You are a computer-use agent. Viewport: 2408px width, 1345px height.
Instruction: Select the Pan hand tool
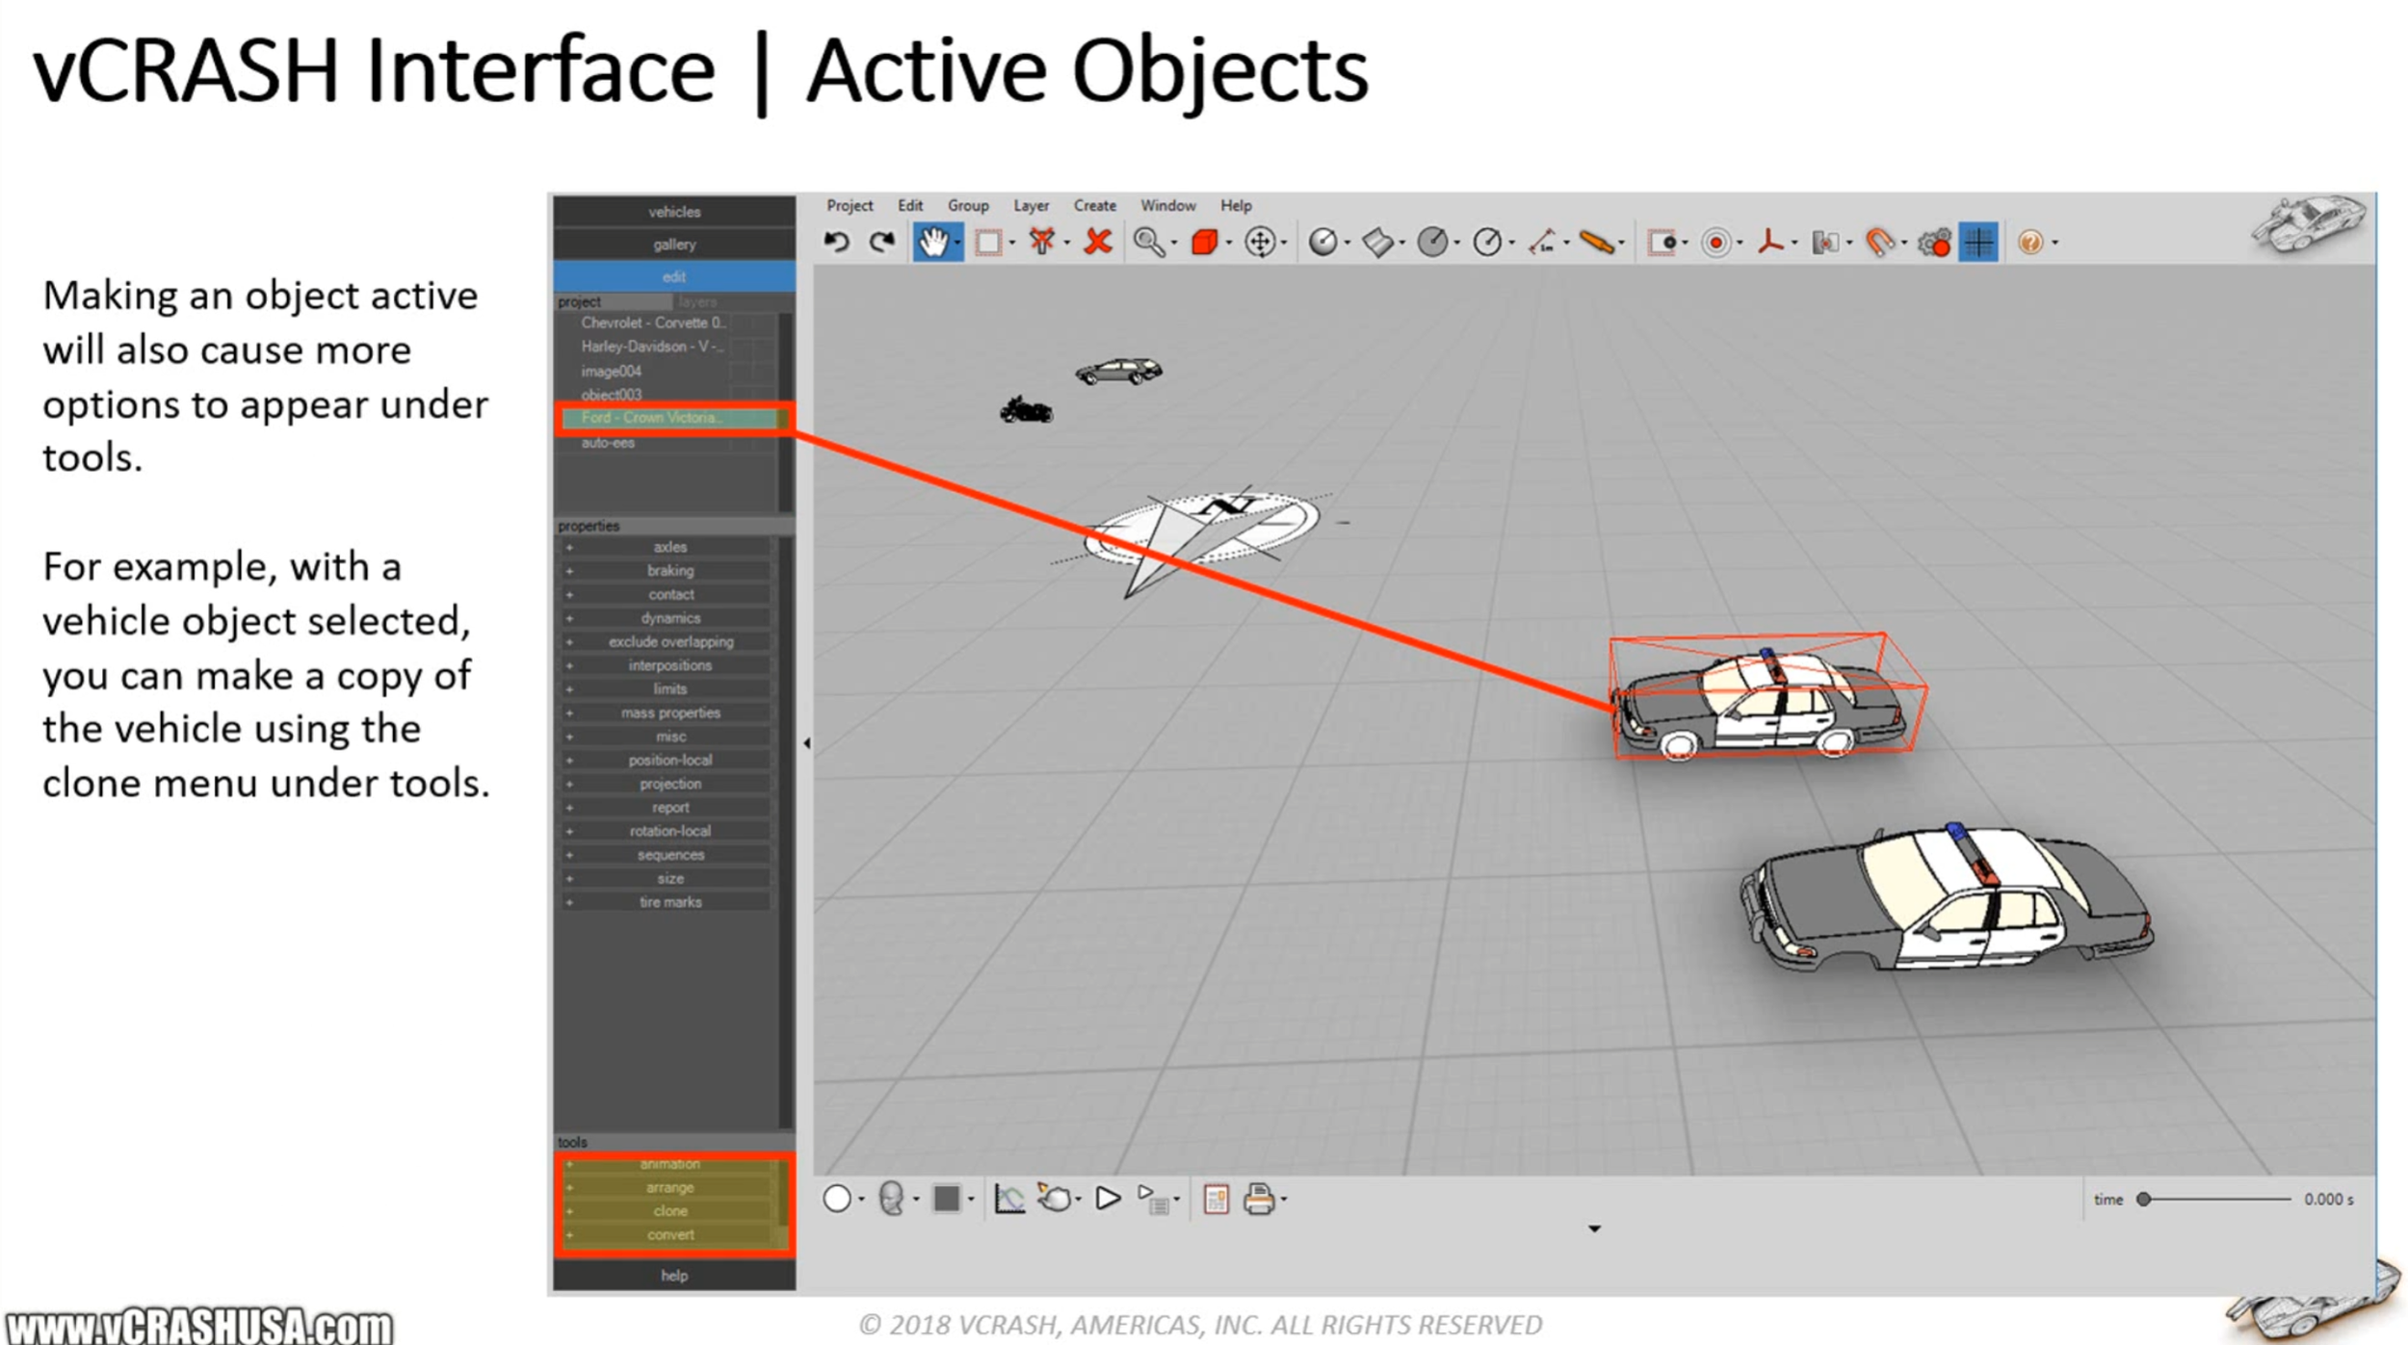[936, 242]
